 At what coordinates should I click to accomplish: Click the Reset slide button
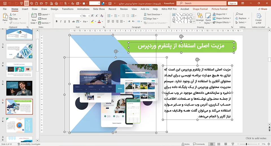point(43,18)
